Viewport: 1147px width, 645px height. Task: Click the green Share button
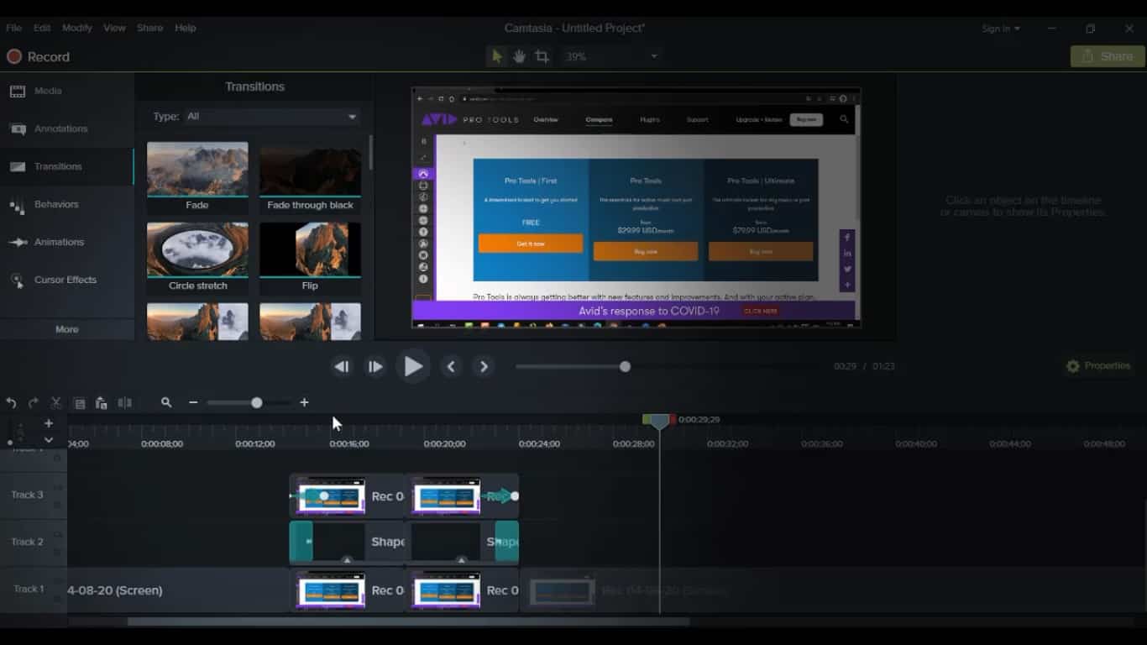coord(1107,55)
